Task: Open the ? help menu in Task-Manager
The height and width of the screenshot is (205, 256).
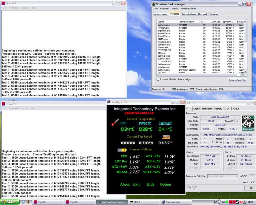Action: pyautogui.click(x=199, y=9)
